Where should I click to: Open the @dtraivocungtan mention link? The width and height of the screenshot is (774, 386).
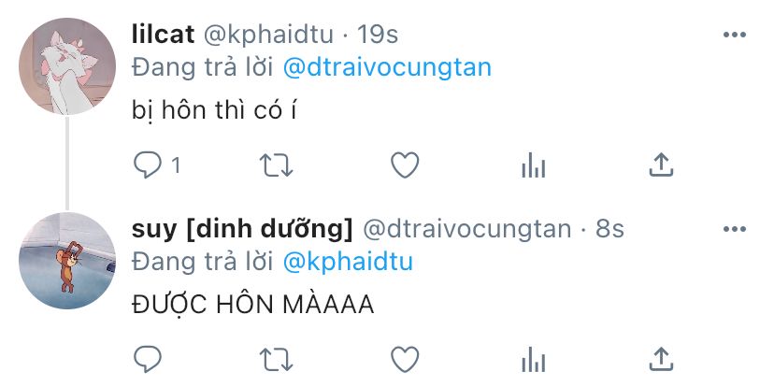point(388,67)
